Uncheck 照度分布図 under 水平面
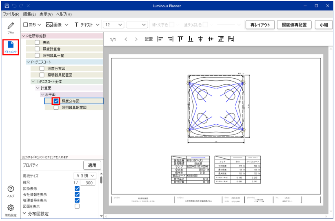This screenshot has height=221, width=335. (x=56, y=101)
